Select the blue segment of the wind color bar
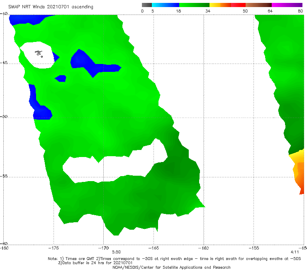 pyautogui.click(x=166, y=5)
